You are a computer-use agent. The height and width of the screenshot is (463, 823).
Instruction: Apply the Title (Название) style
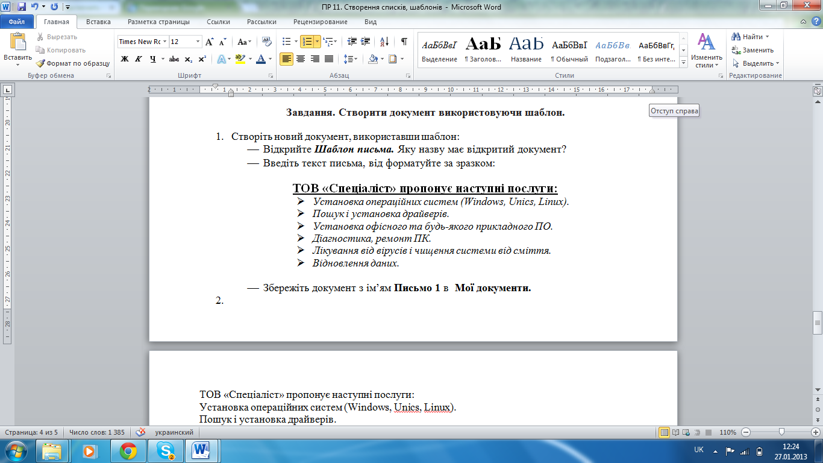click(526, 49)
